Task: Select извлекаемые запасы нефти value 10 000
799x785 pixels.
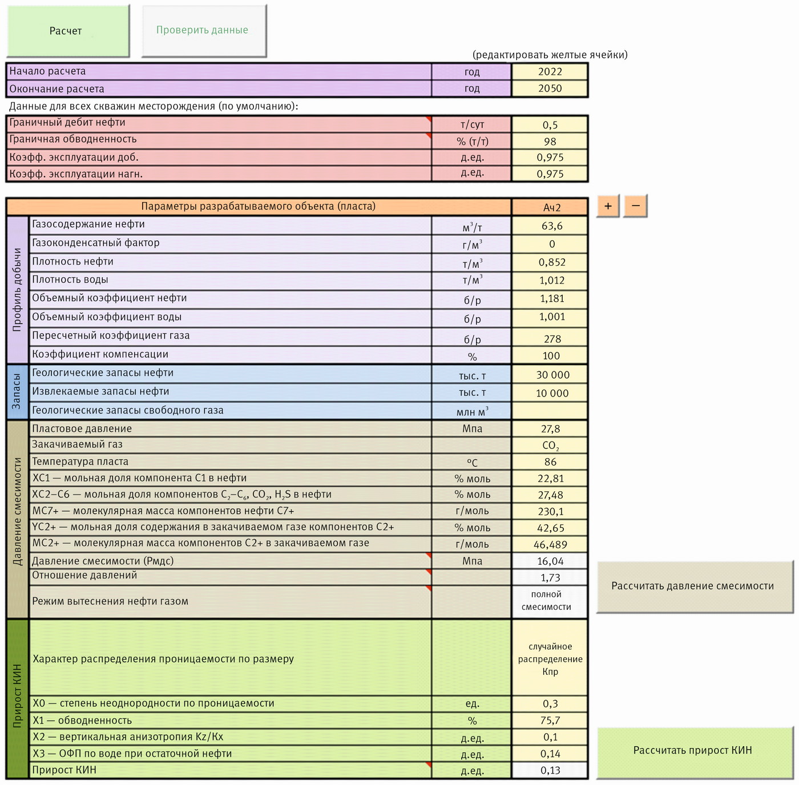Action: tap(550, 392)
